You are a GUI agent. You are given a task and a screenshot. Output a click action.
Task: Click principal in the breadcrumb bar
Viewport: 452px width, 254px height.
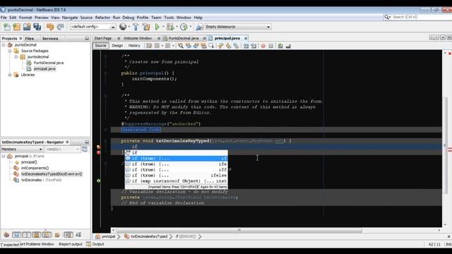tap(108, 236)
